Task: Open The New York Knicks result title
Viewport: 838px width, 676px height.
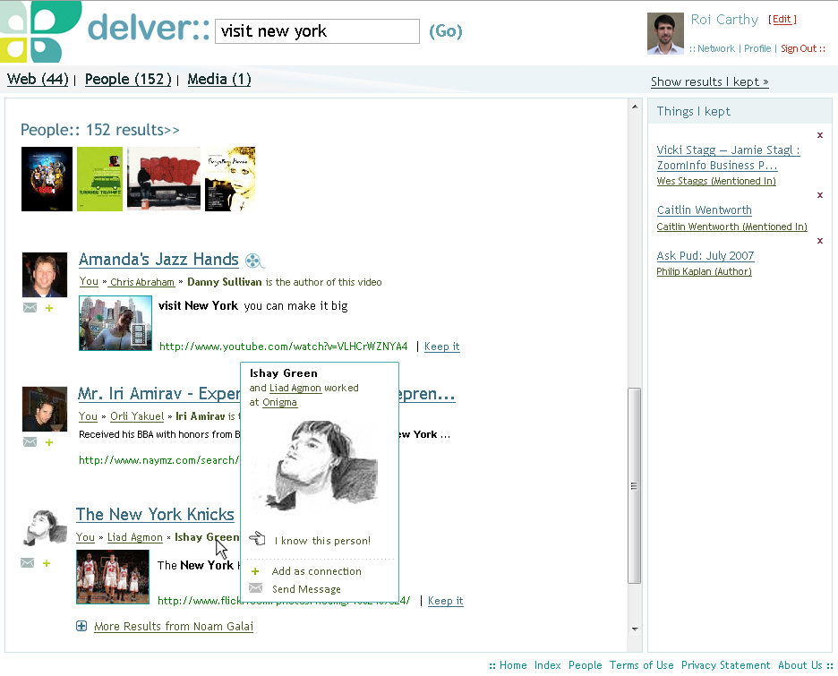Action: click(155, 514)
